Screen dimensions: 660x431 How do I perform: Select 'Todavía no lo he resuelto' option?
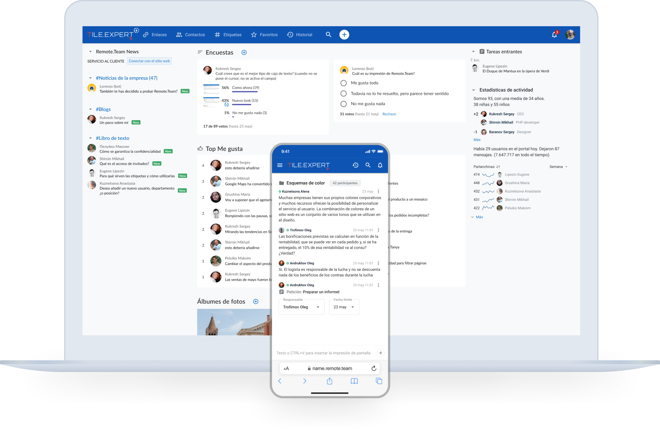(343, 94)
